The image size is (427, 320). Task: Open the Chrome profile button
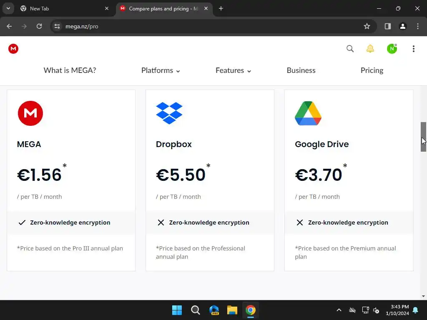pos(403,26)
